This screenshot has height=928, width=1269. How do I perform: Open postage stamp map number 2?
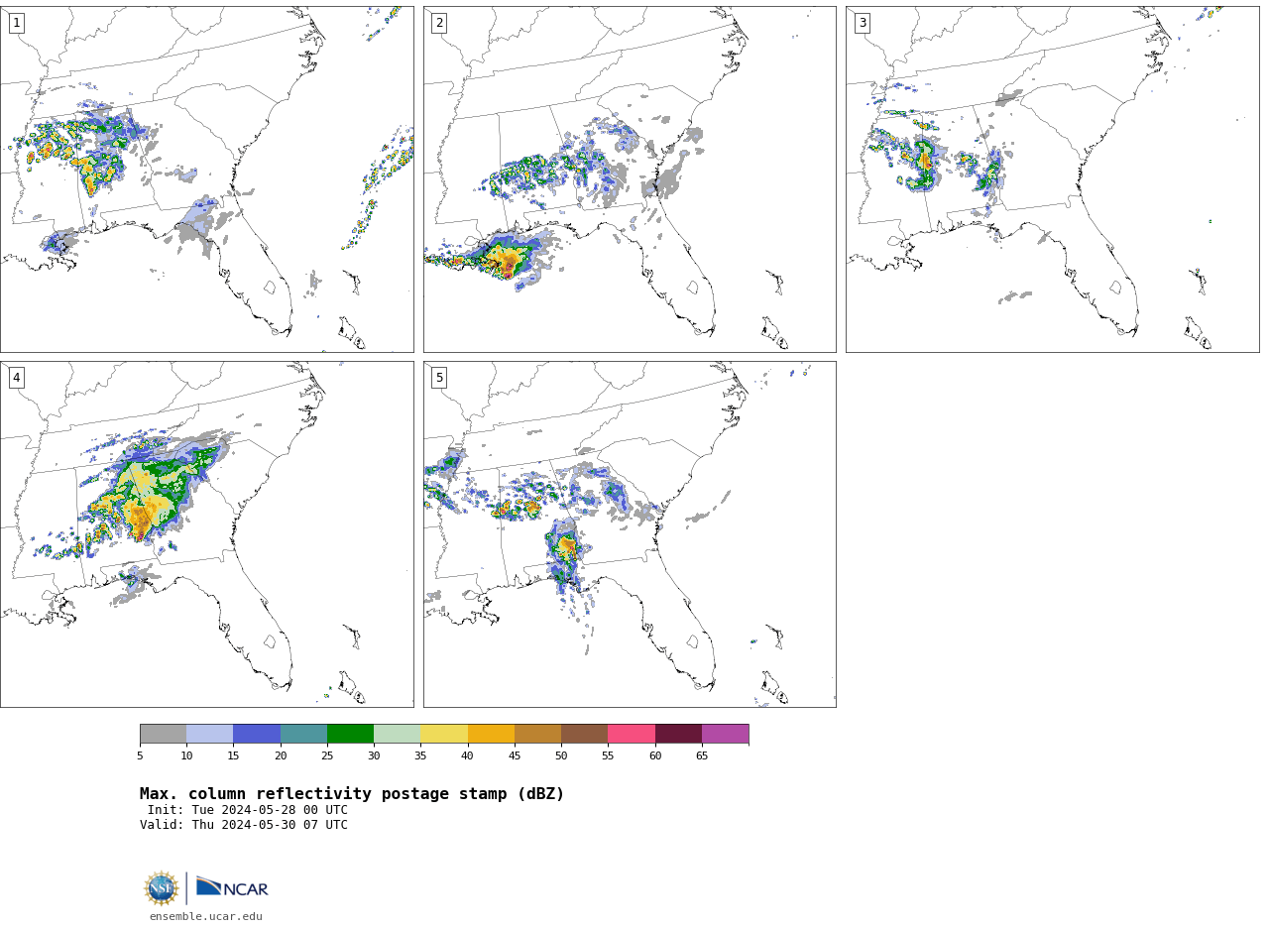(630, 179)
